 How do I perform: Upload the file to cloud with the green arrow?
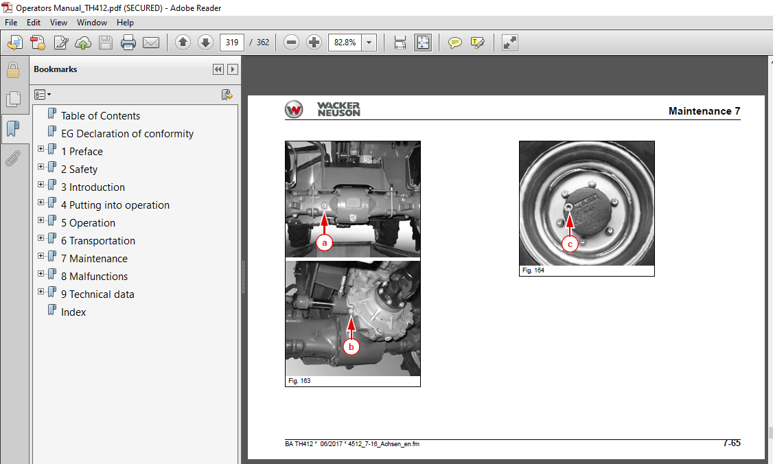click(x=83, y=43)
